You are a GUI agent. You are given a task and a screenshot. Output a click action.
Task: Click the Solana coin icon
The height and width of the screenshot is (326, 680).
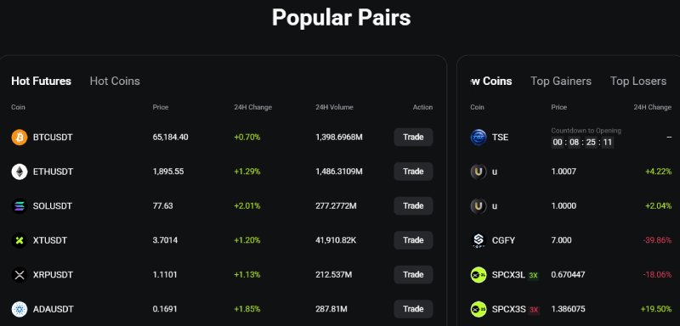(x=19, y=205)
